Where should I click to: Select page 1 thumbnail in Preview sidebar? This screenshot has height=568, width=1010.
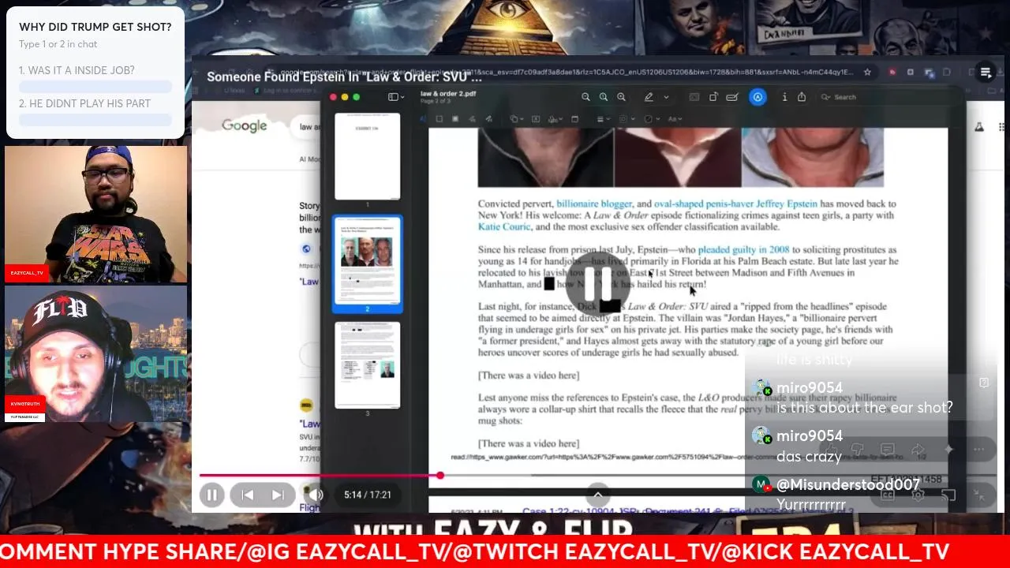(367, 156)
